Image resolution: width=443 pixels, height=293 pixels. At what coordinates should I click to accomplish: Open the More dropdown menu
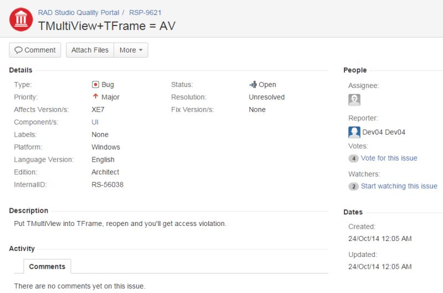point(131,50)
